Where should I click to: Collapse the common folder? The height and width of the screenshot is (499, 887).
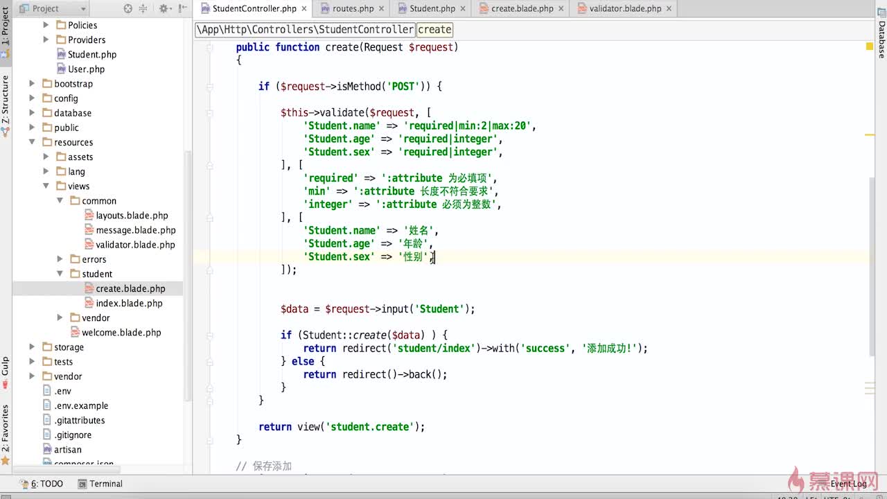60,201
